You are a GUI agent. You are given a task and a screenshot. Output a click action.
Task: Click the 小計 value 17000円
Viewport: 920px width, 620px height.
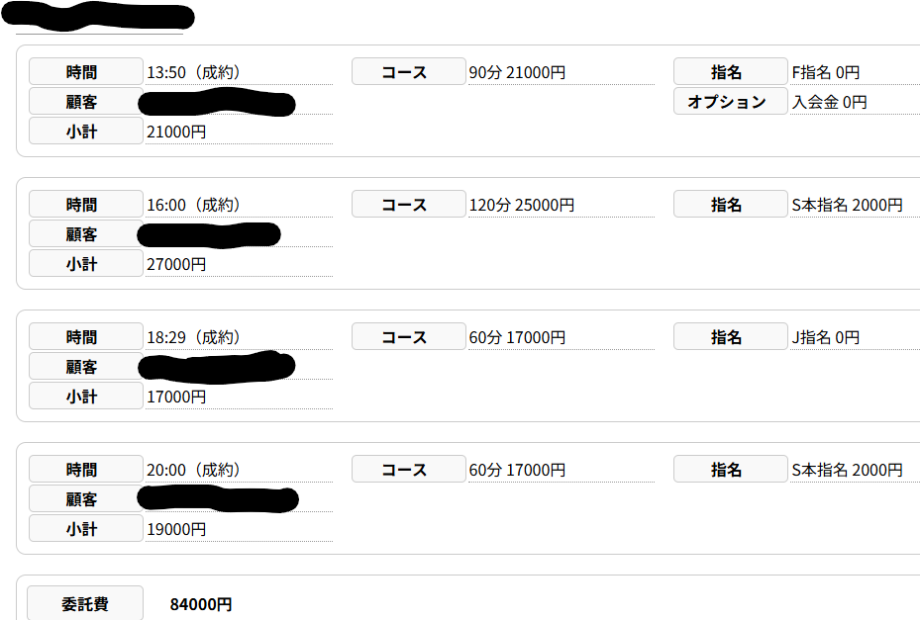176,397
